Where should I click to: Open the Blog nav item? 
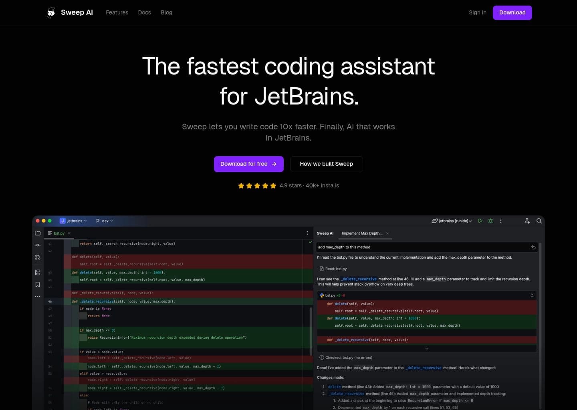(167, 13)
